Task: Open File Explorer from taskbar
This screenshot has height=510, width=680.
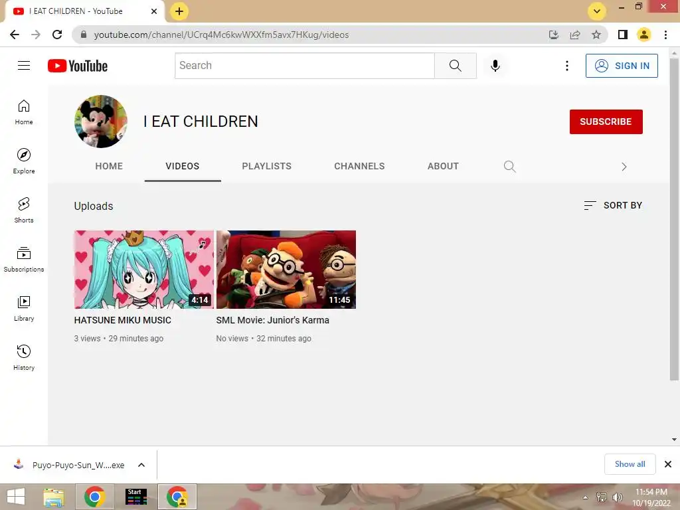Action: tap(54, 497)
